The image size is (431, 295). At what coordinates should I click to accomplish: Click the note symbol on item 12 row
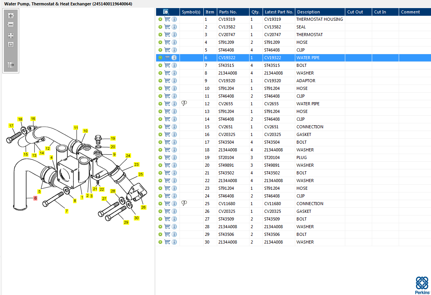(x=184, y=103)
